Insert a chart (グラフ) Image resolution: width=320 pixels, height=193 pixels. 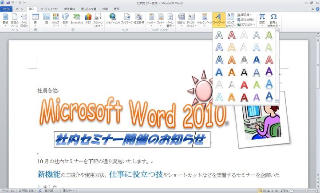click(x=88, y=19)
